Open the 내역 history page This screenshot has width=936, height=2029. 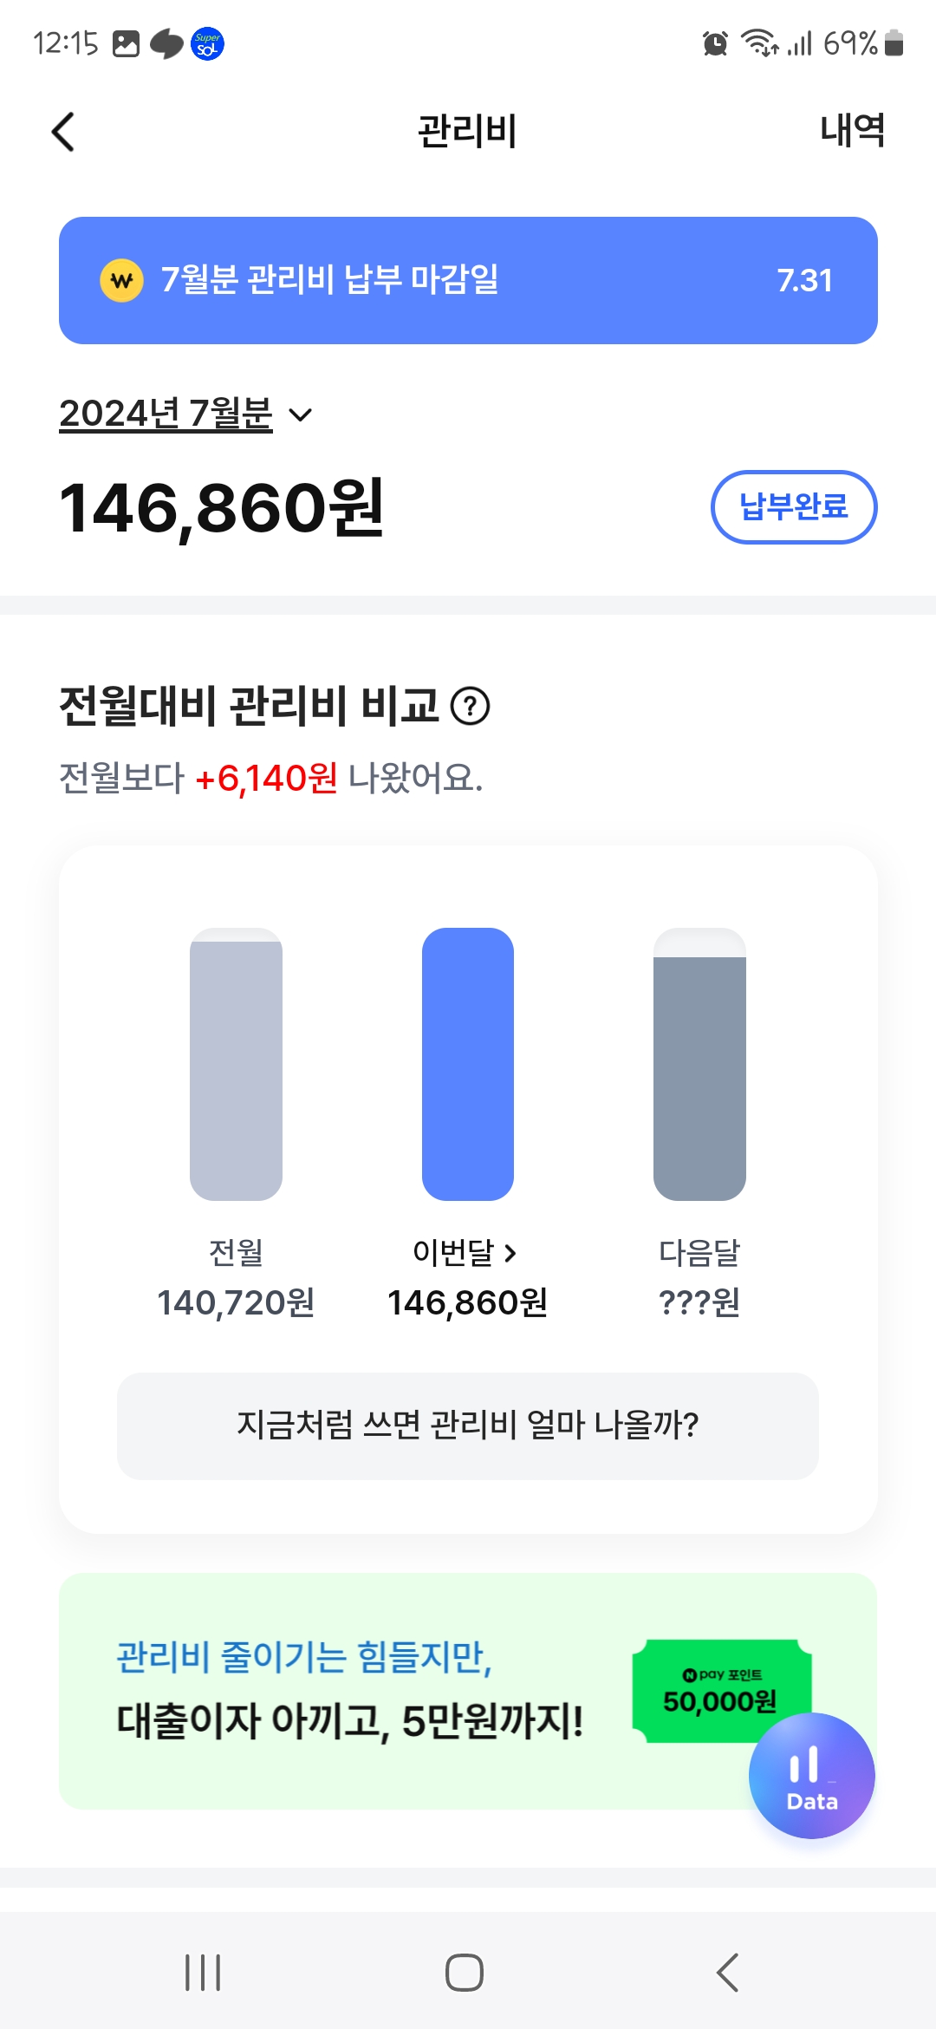pos(852,131)
